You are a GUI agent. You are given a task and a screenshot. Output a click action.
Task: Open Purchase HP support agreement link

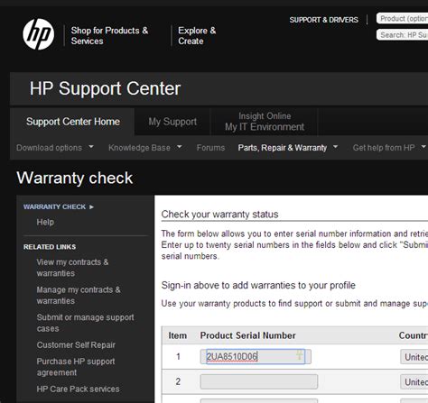tap(76, 367)
